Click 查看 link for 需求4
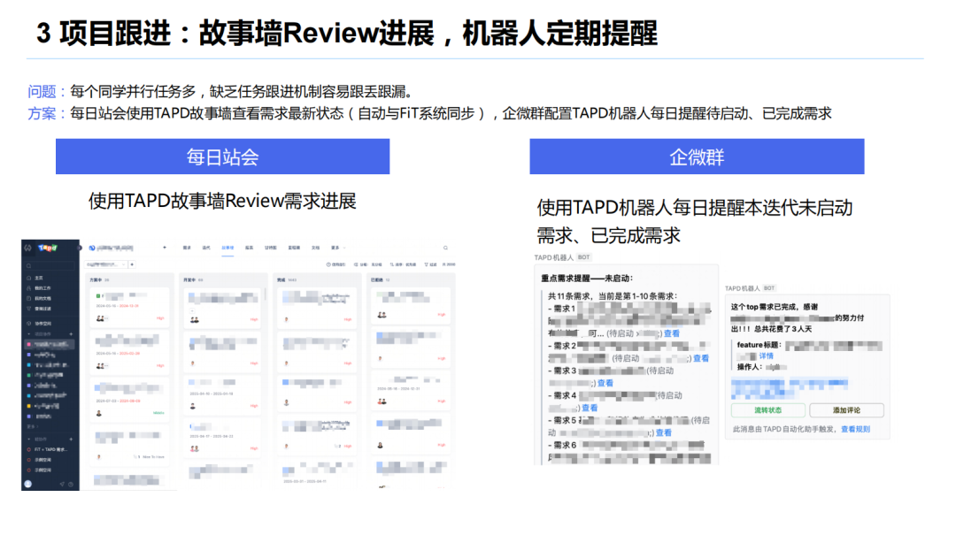Screen dimensions: 956x535 pos(589,409)
